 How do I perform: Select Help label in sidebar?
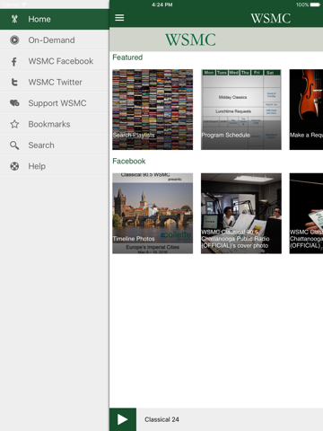tap(37, 166)
